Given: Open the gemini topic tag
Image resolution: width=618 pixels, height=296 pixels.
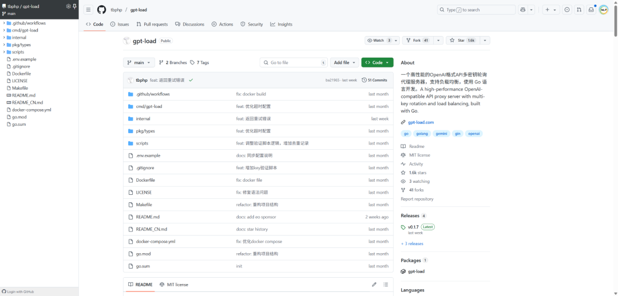Looking at the screenshot, I should (441, 134).
